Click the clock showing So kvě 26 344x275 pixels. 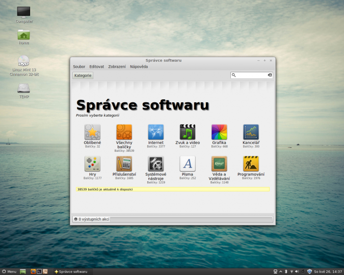coord(328,272)
